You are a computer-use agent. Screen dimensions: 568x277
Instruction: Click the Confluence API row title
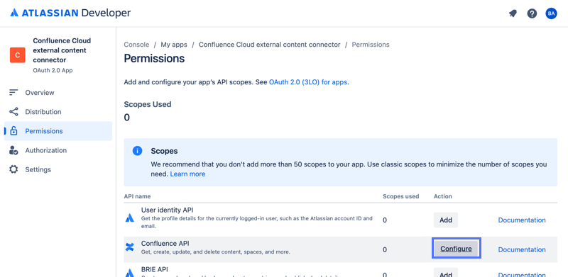click(x=165, y=244)
